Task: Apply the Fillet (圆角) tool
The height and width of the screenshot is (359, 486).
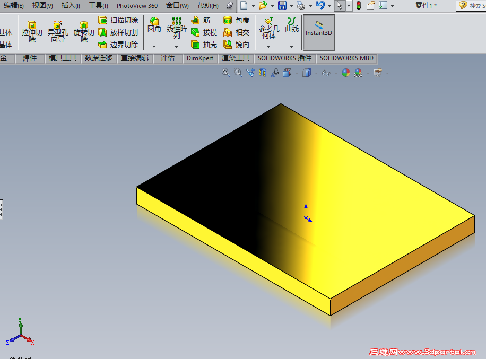Action: click(x=154, y=25)
